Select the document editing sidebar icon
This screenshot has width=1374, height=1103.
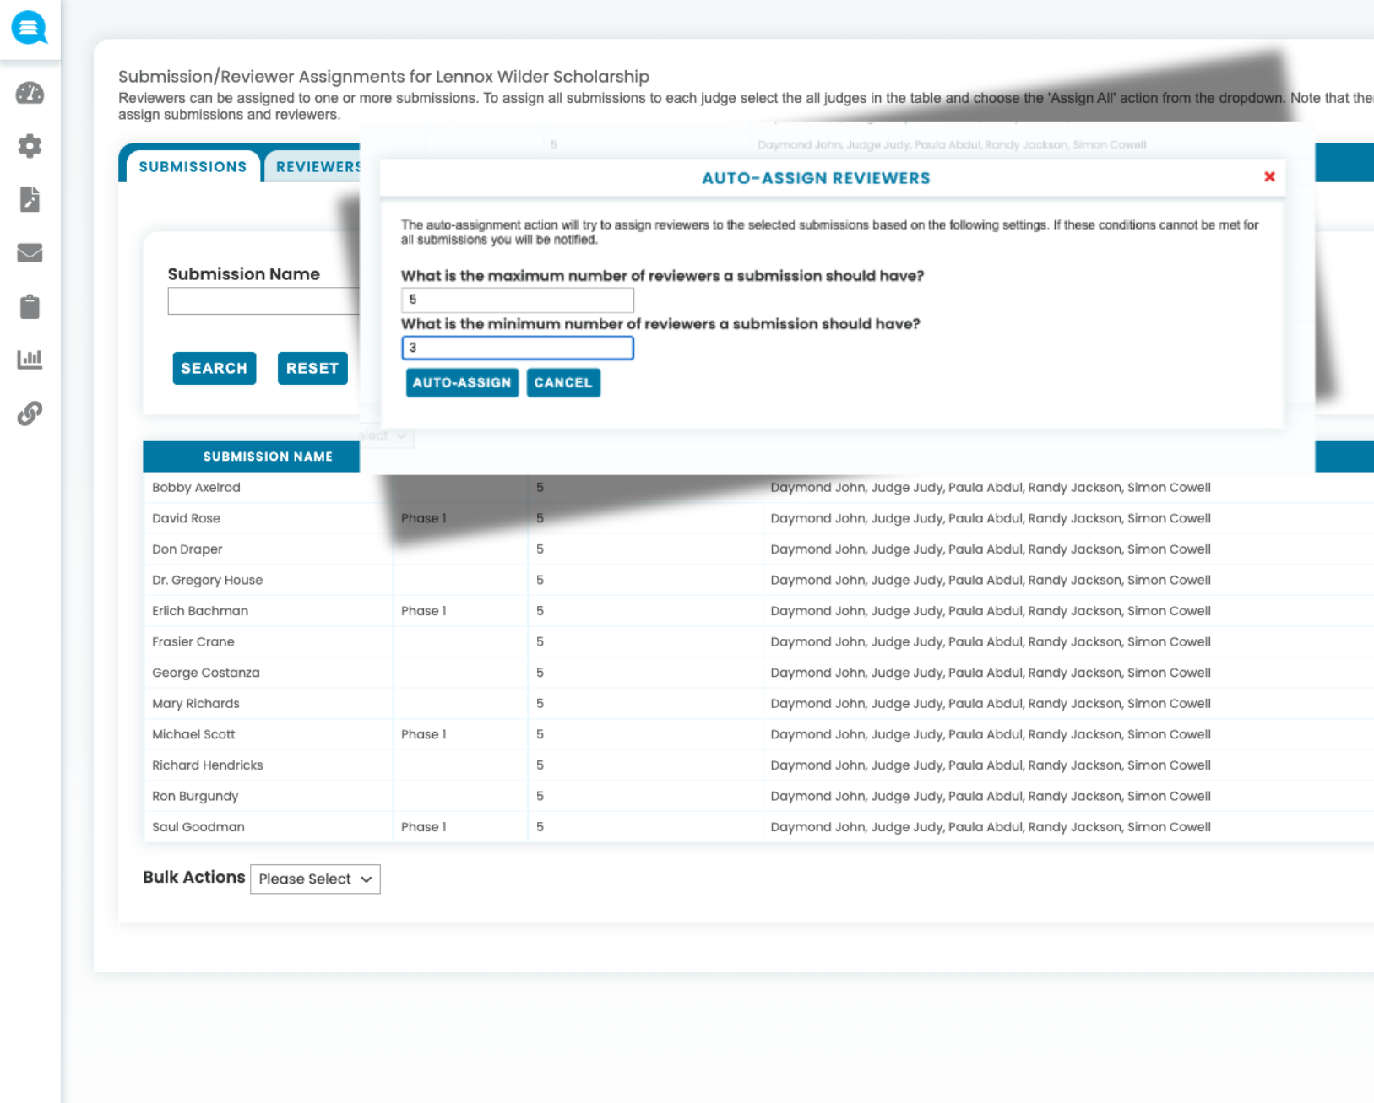point(30,200)
